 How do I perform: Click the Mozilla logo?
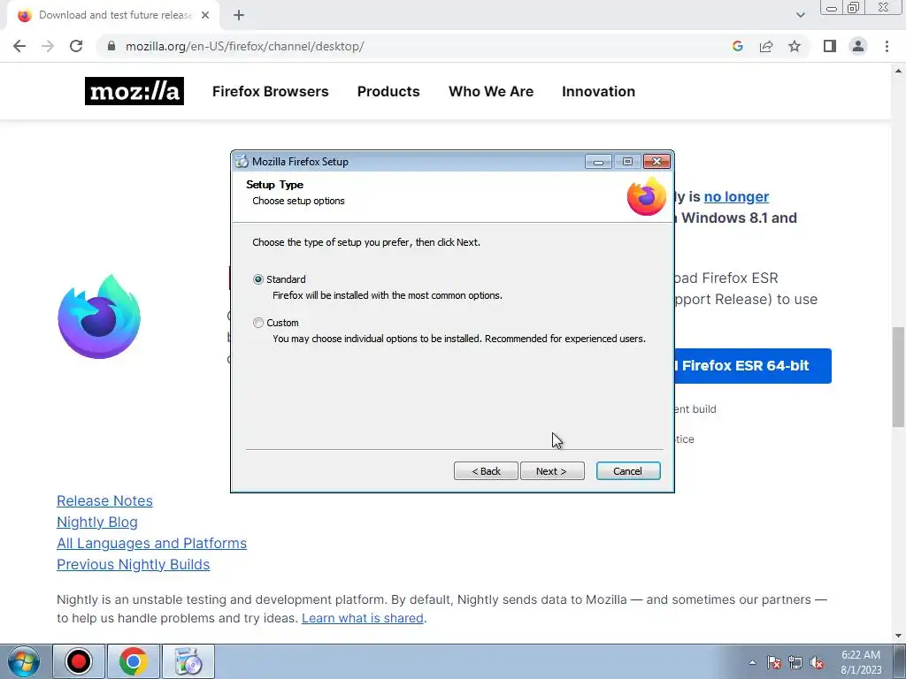[134, 91]
